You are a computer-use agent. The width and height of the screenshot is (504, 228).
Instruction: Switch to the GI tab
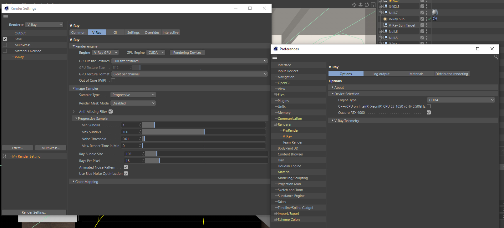tap(115, 33)
